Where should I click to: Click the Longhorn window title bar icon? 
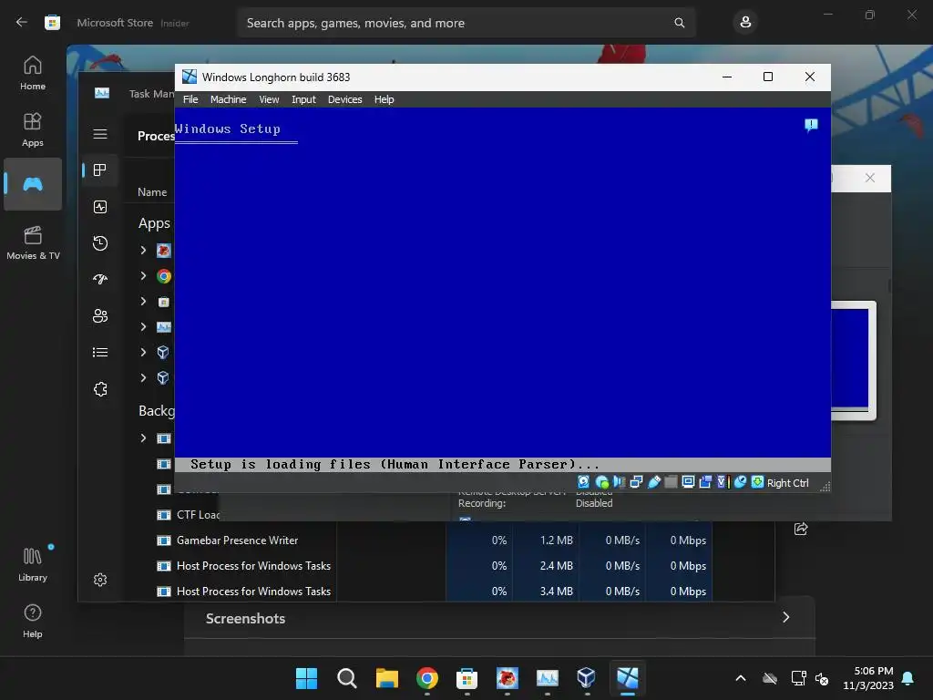[190, 77]
